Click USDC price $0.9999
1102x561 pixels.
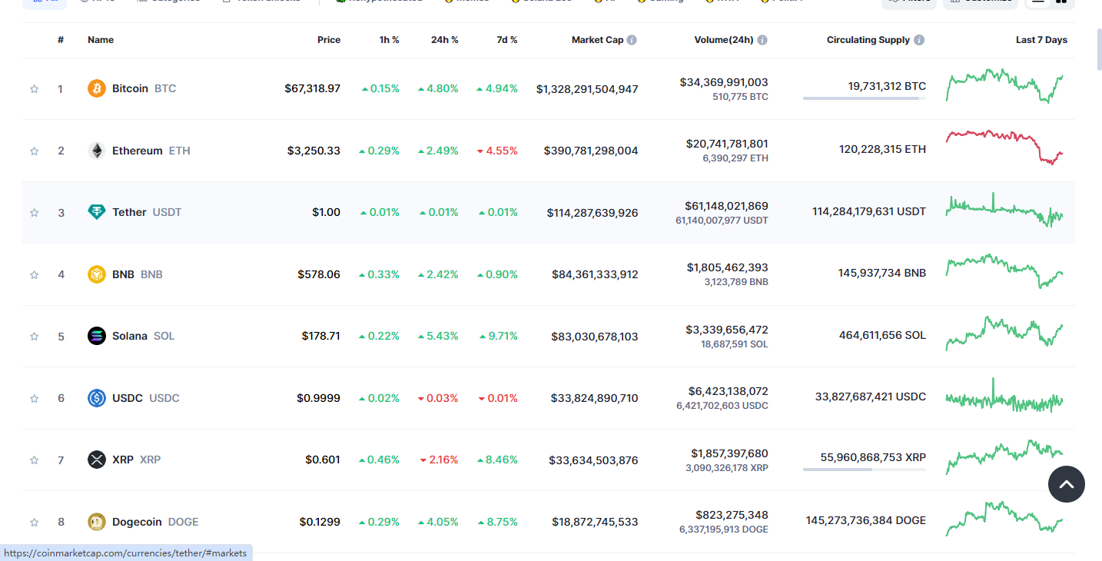[319, 398]
